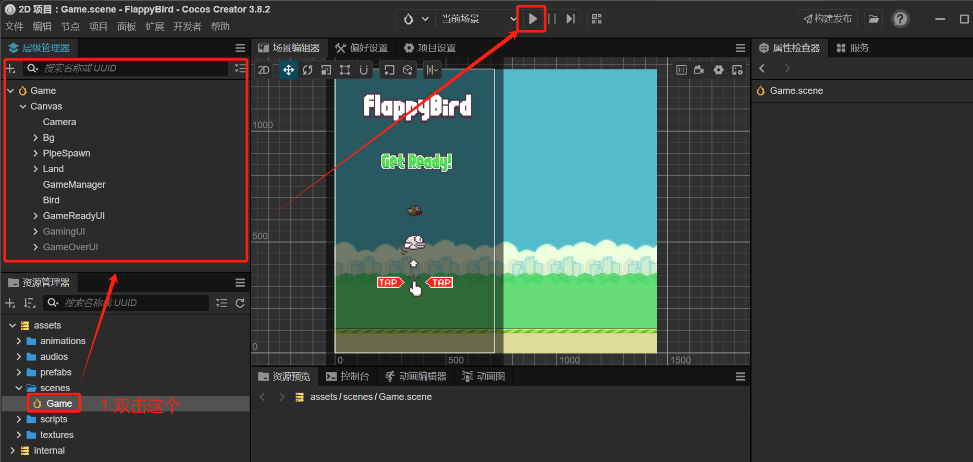Open the help question-mark icon
Screen dimensions: 973x462
tap(900, 19)
